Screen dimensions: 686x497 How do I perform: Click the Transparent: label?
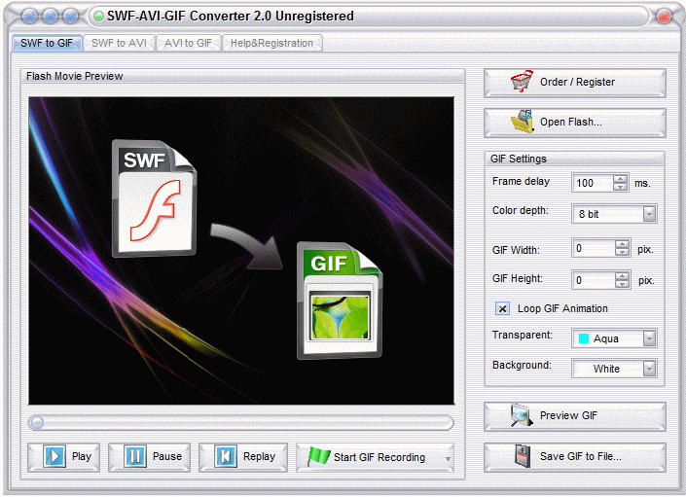[522, 335]
